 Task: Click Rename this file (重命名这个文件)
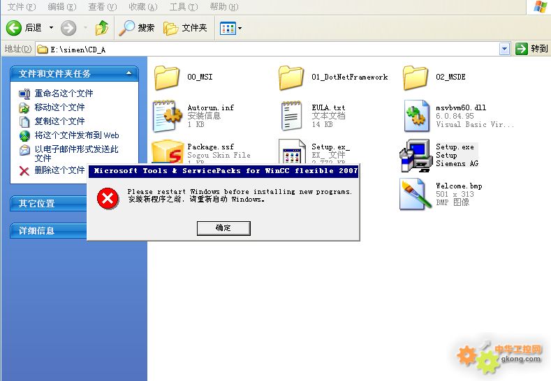click(64, 94)
